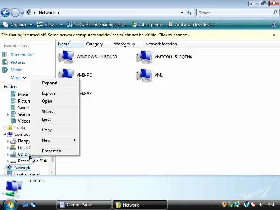This screenshot has width=280, height=210.
Task: Choose Properties from context menu
Action: [51, 151]
